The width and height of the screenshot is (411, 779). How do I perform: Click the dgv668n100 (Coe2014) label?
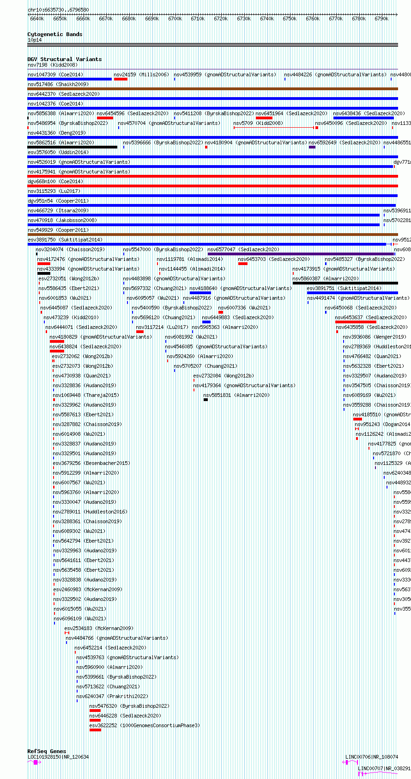55,181
